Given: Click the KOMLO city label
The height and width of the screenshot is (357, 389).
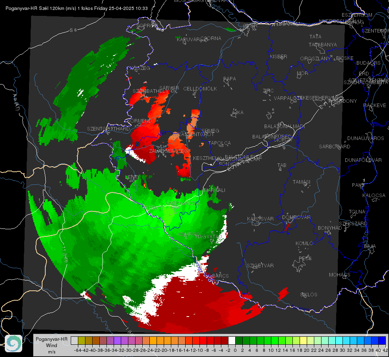Looking at the screenshot, I should click(304, 244).
